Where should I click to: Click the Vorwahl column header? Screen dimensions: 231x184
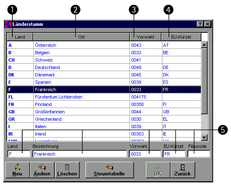(146, 37)
